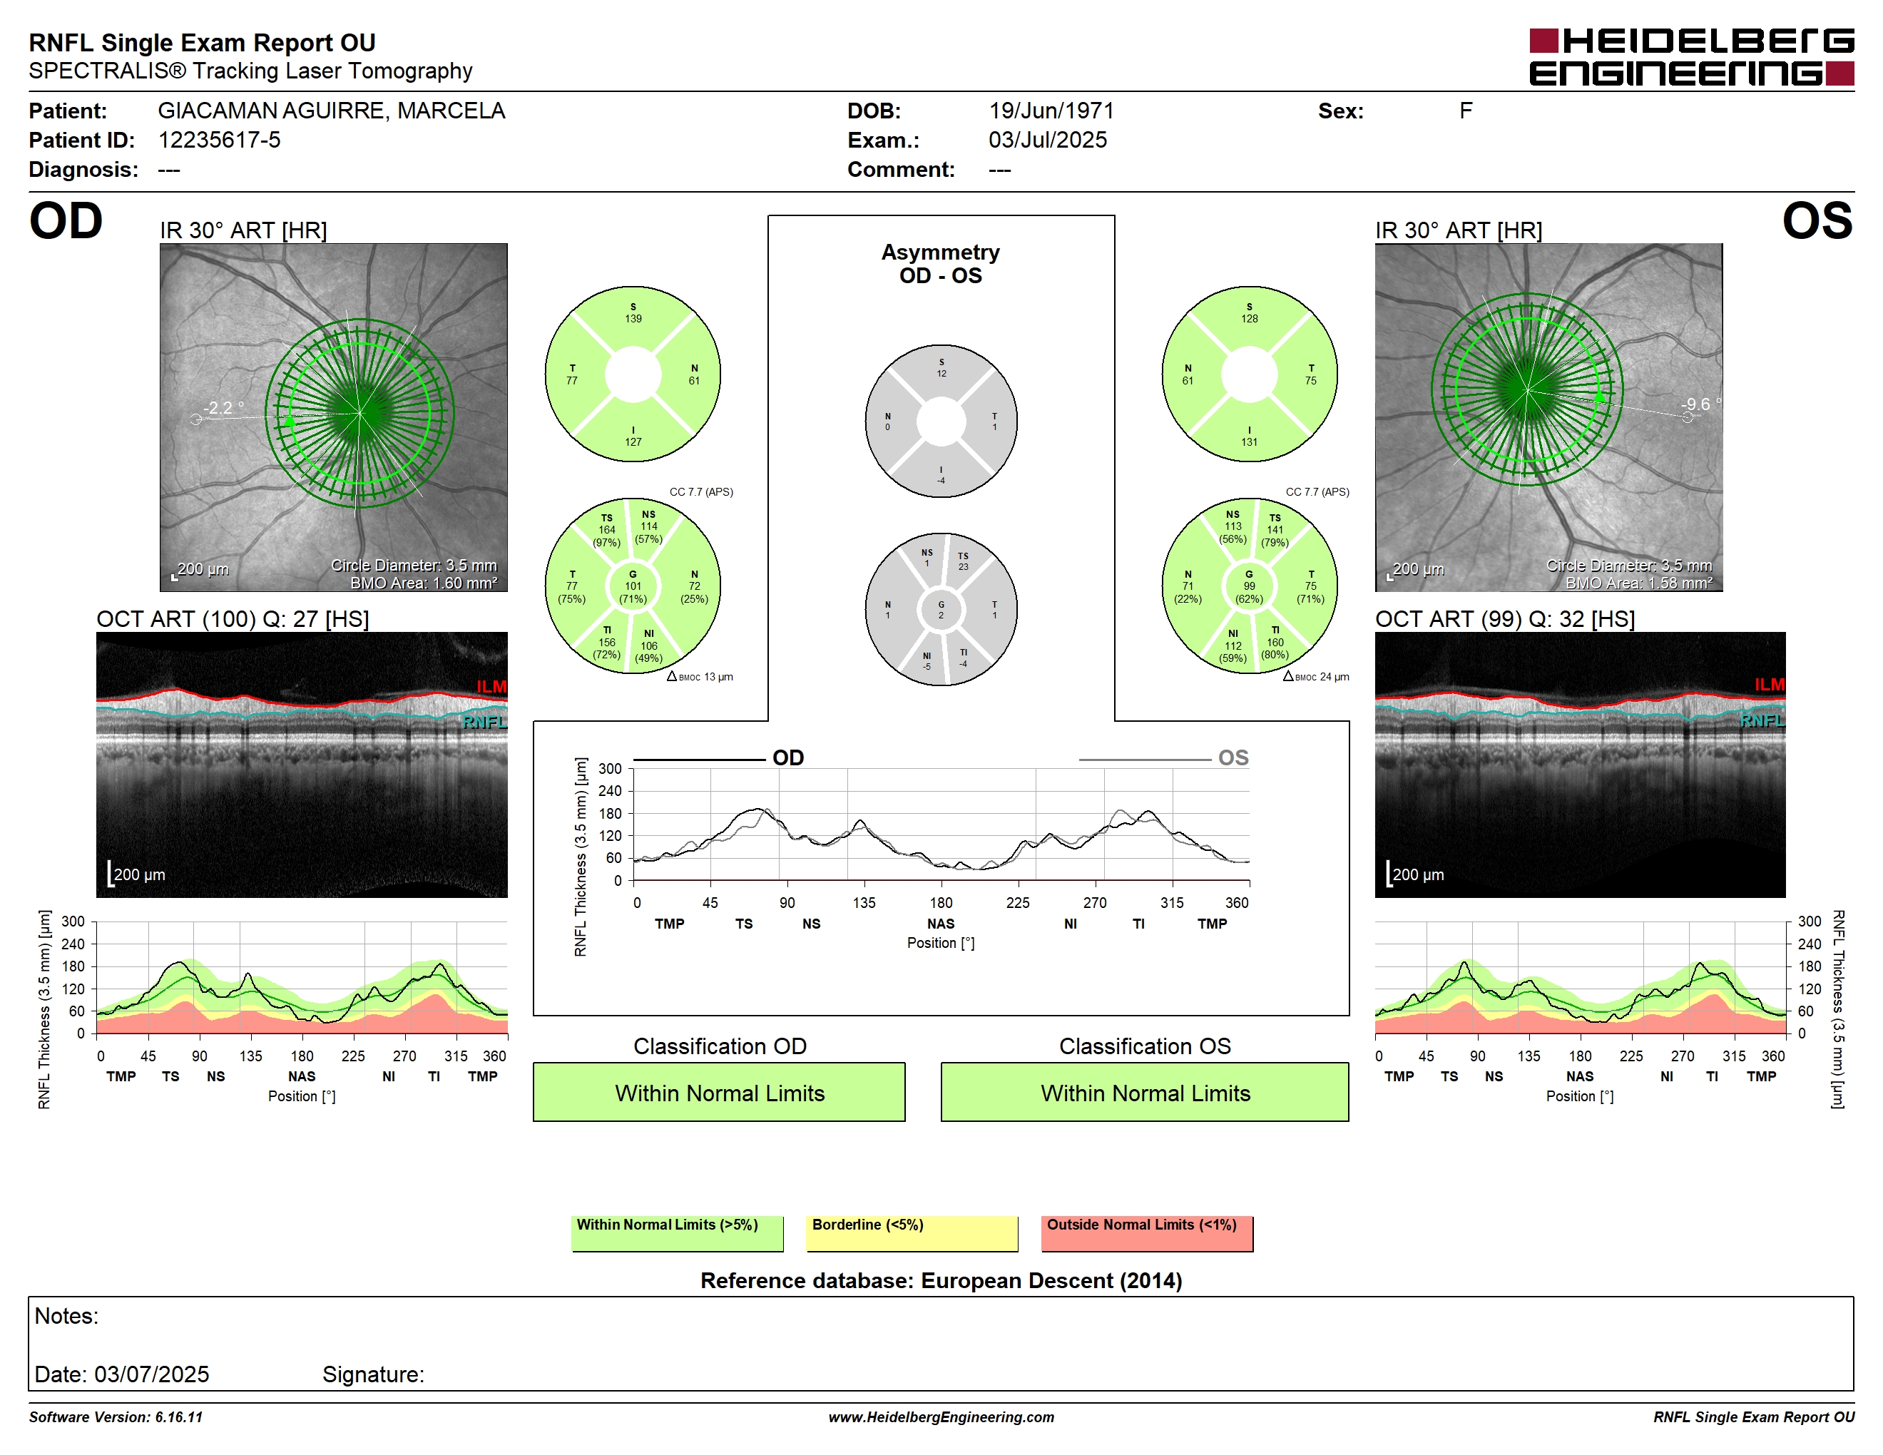Select the Outside Normal Limits (<1%) red swatch

pyautogui.click(x=1147, y=1233)
